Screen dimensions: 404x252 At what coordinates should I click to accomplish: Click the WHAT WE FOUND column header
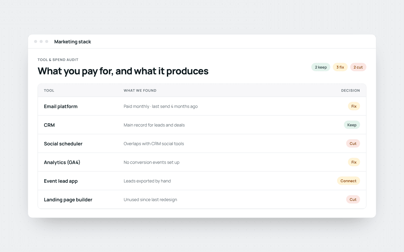pos(140,90)
